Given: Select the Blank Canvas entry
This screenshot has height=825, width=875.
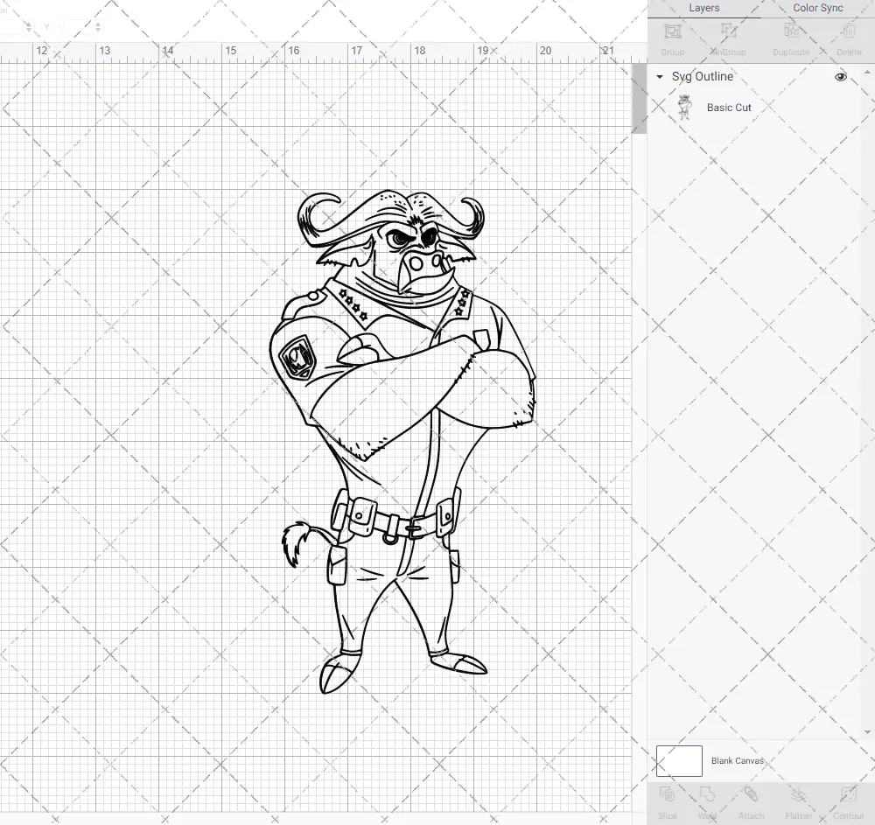Looking at the screenshot, I should (738, 760).
